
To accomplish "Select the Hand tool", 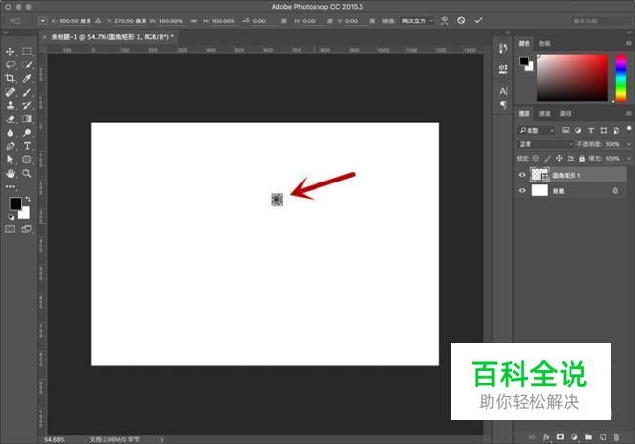I will point(10,173).
